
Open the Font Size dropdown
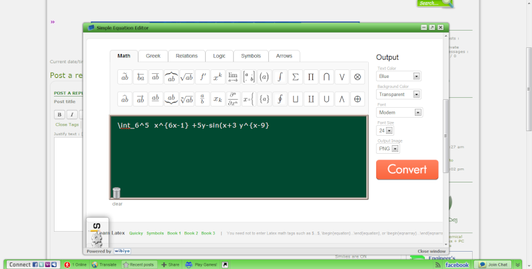(385, 131)
